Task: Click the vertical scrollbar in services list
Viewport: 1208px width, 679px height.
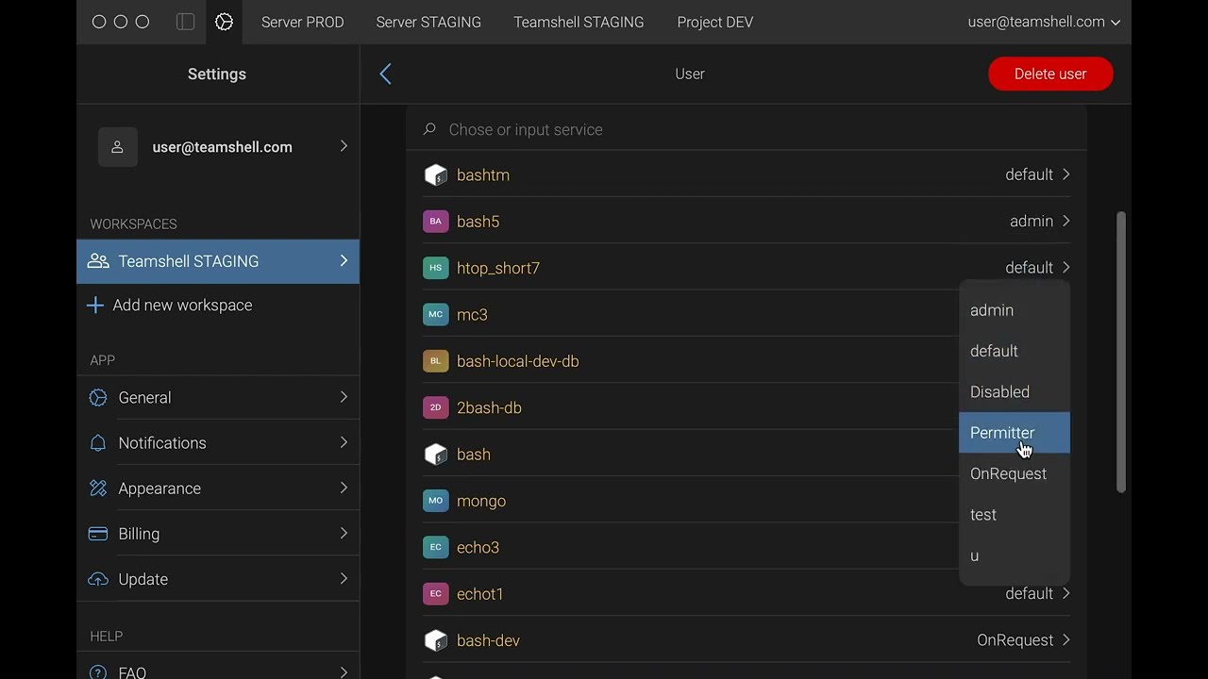Action: [1121, 351]
